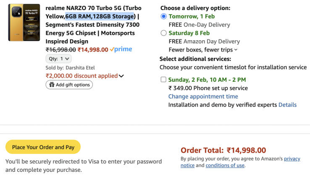Open Change appointment time link
310x176 pixels.
[203, 96]
